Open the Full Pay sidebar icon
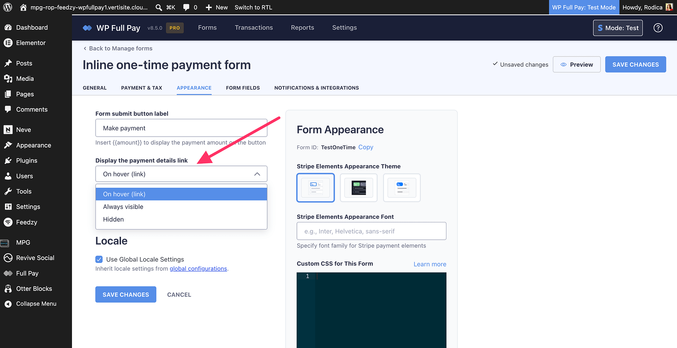 [x=8, y=273]
